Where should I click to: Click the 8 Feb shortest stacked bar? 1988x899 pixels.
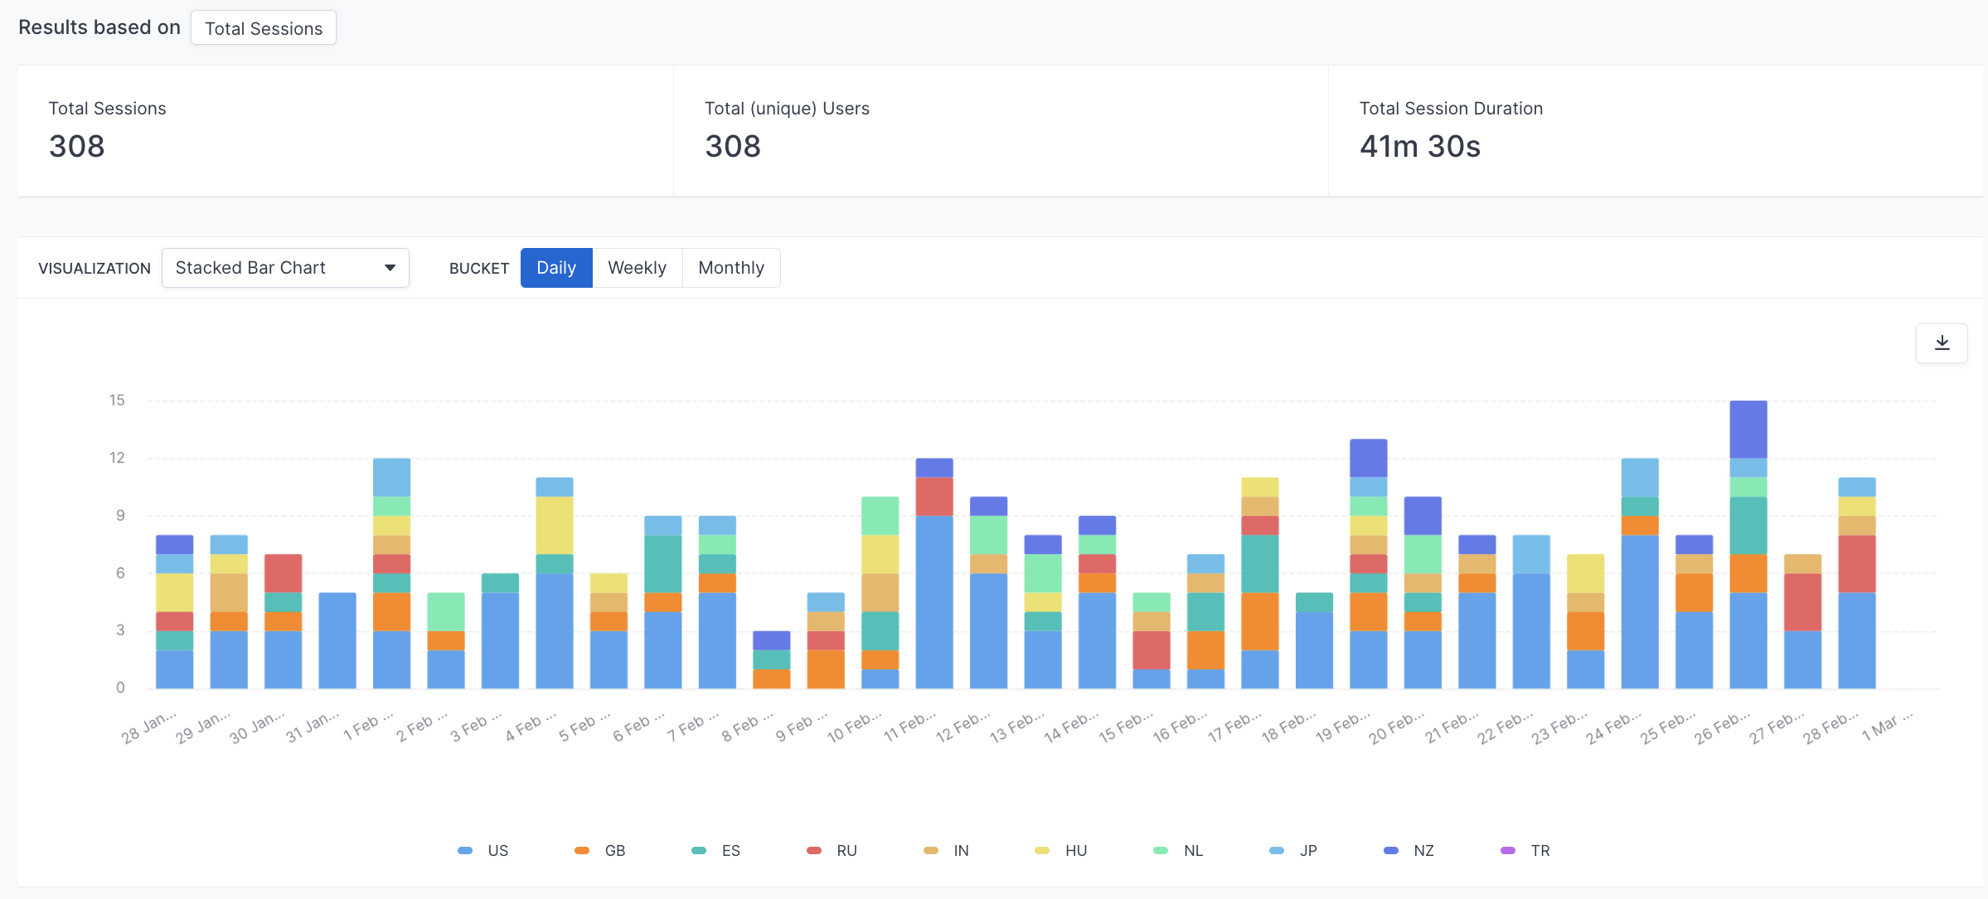tap(771, 660)
